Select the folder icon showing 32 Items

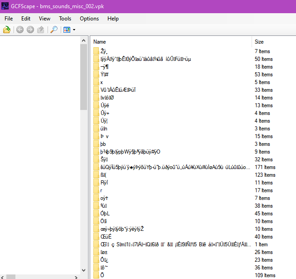pos(96,159)
